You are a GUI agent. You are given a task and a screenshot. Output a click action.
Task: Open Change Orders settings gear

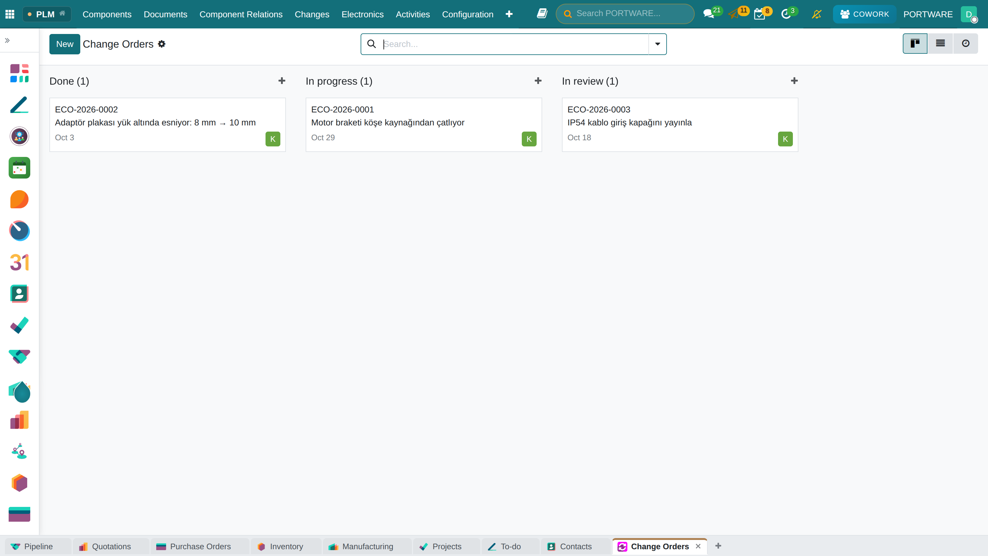coord(162,44)
